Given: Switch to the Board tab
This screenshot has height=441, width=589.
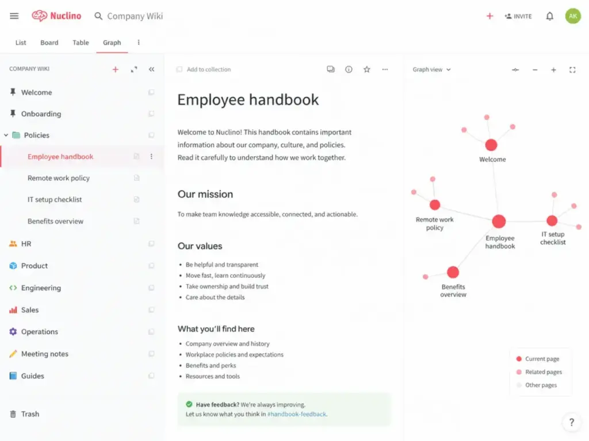Looking at the screenshot, I should [x=49, y=42].
